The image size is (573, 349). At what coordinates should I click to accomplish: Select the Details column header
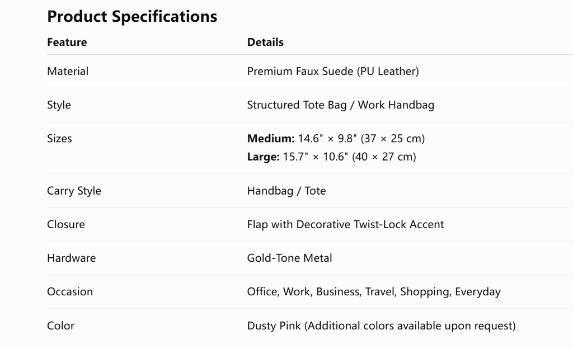pos(265,42)
